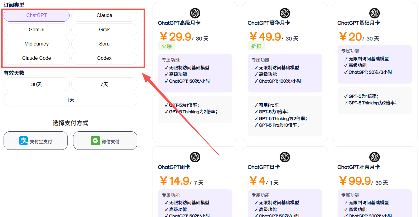Switch to Midjourney subscription type
The width and height of the screenshot is (419, 217).
point(37,44)
